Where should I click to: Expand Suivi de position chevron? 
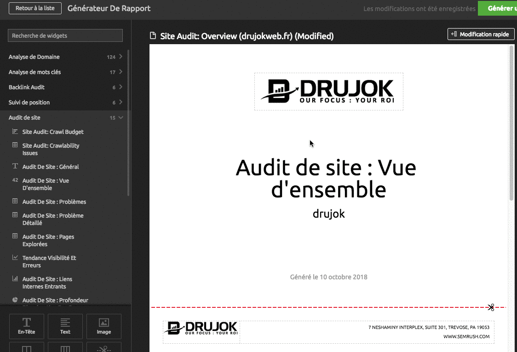pyautogui.click(x=121, y=102)
